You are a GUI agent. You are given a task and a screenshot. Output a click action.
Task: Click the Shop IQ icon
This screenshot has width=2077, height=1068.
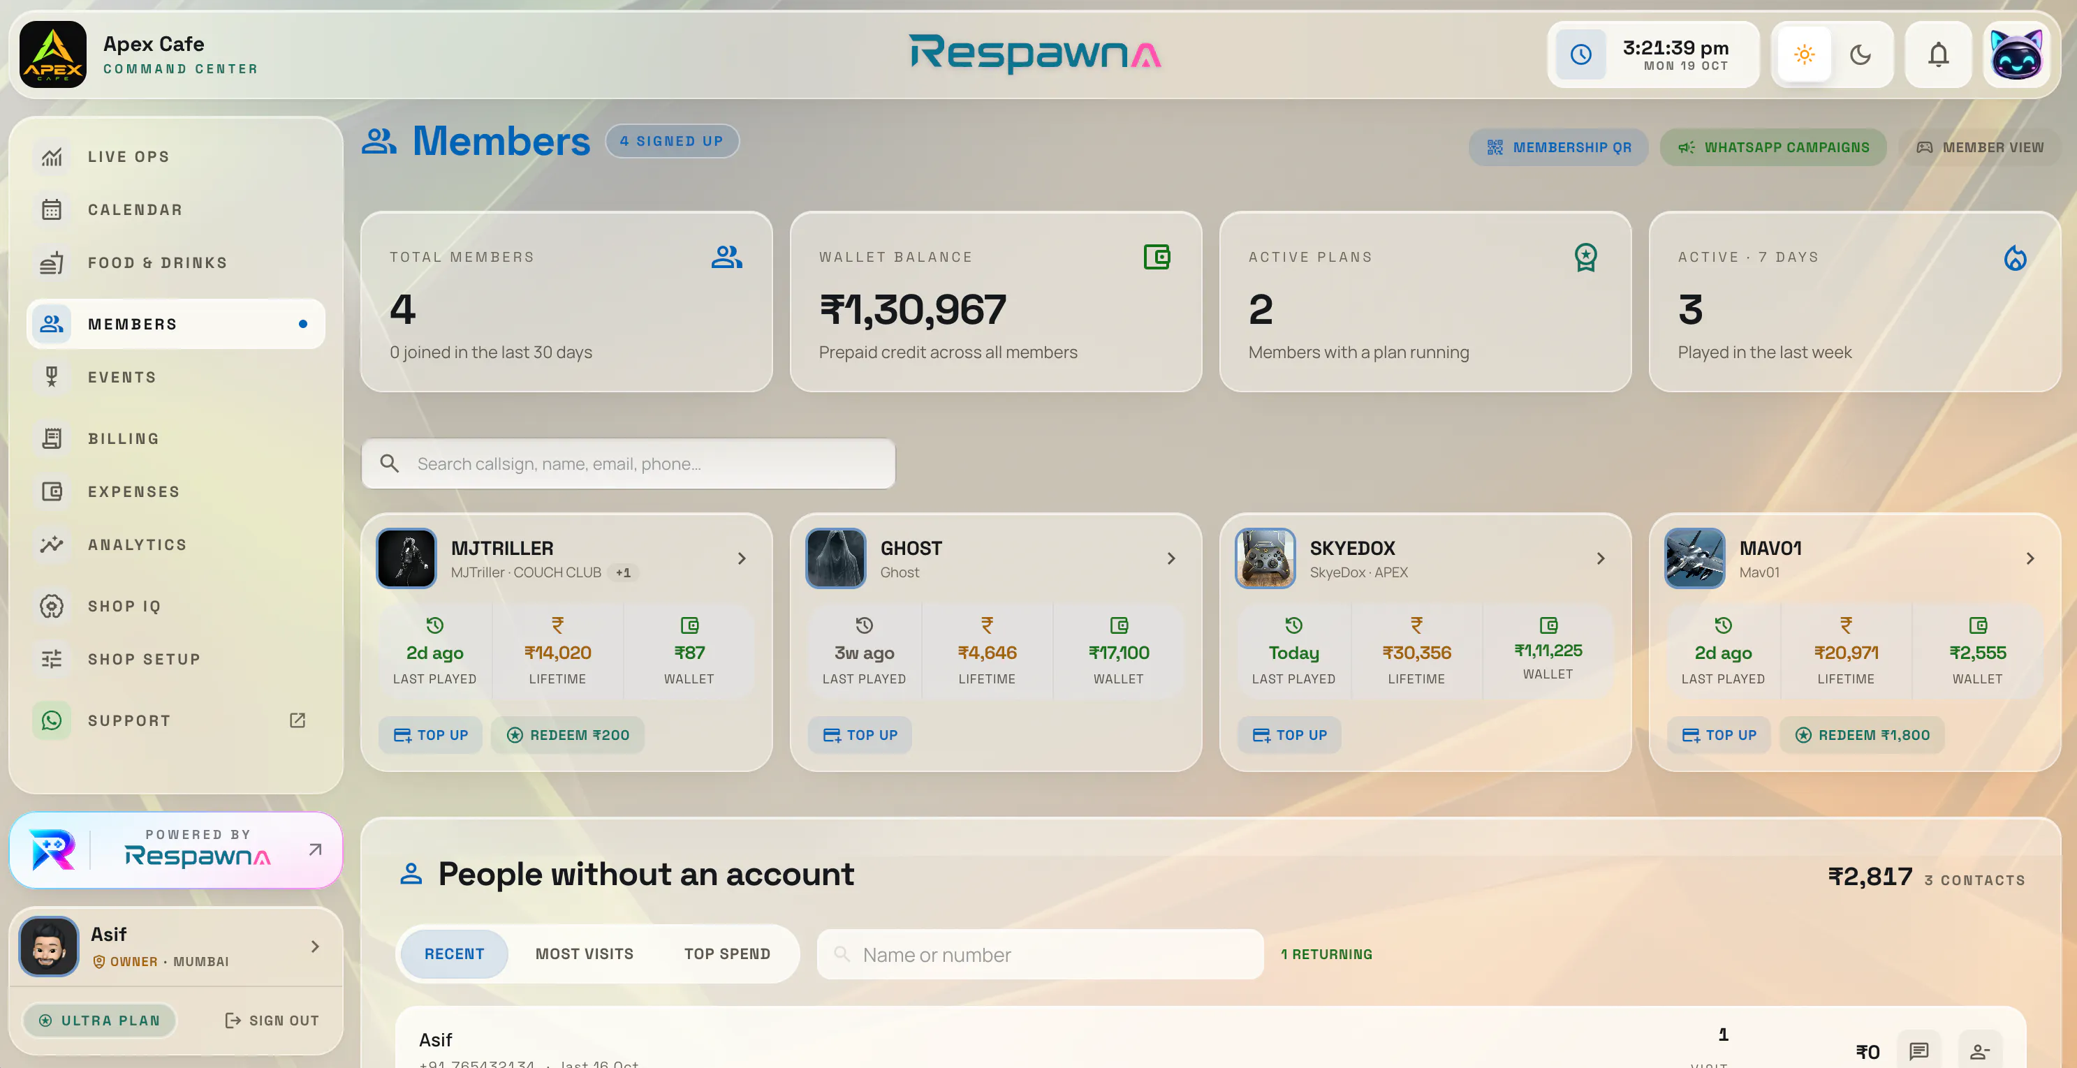[x=52, y=606]
